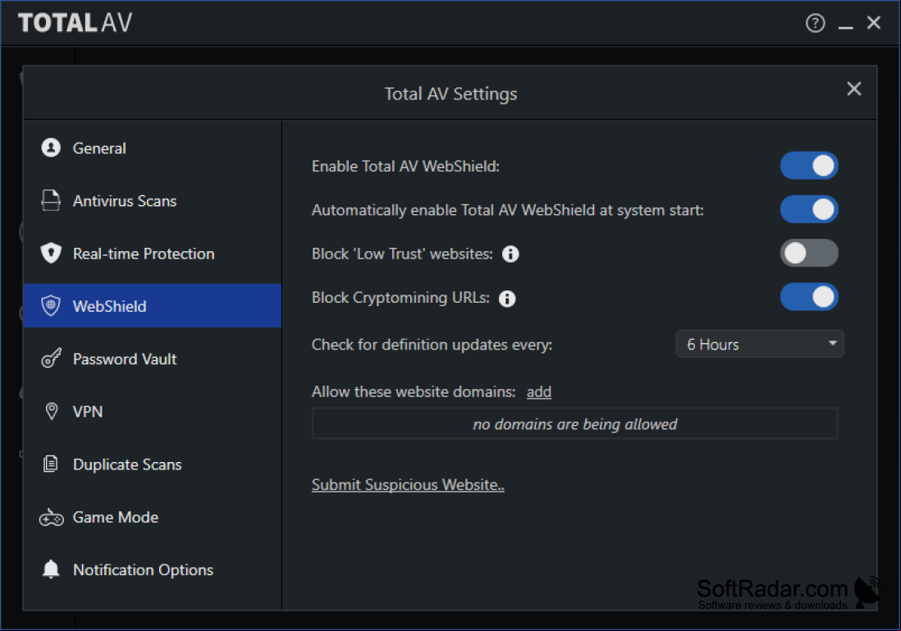Click the allowed domains list box
901x631 pixels.
574,423
